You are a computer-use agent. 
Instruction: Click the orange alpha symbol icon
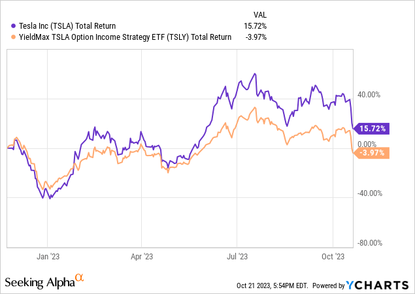pos(80,279)
